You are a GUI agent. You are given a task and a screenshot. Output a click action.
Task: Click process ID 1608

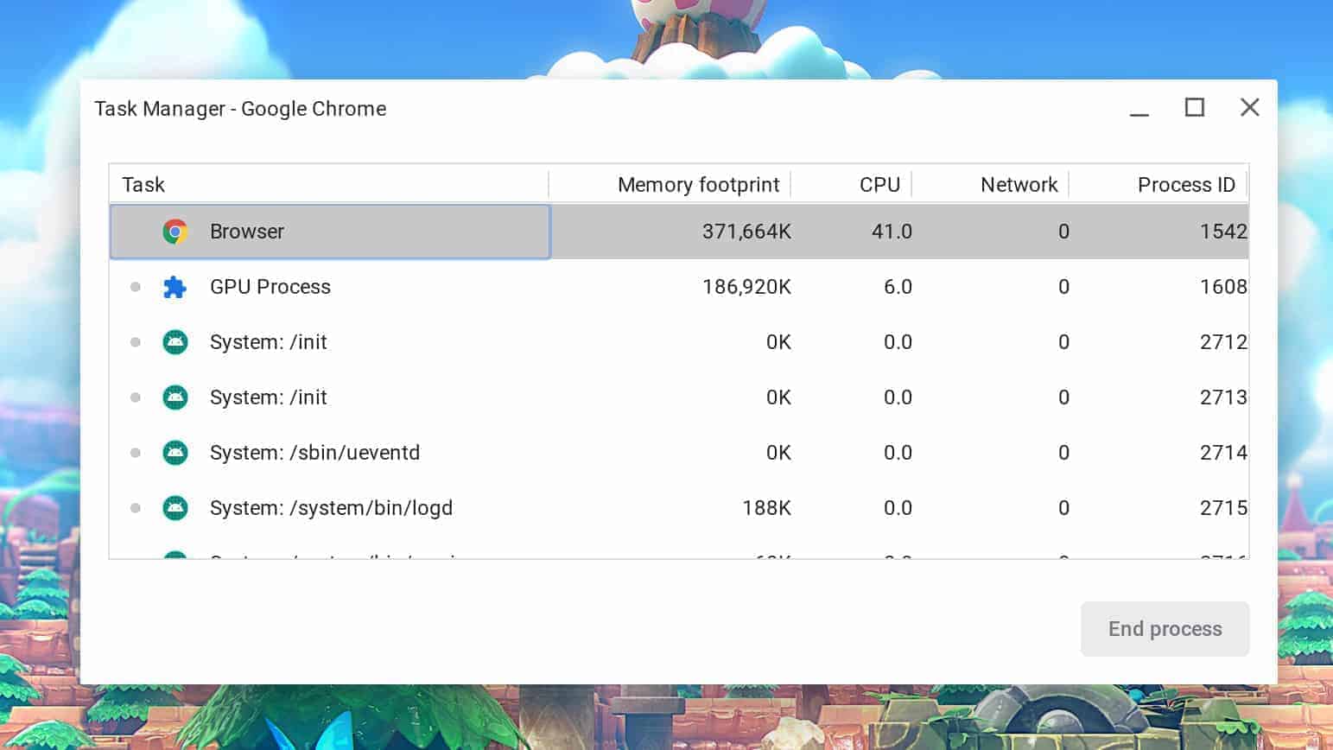pyautogui.click(x=1223, y=287)
